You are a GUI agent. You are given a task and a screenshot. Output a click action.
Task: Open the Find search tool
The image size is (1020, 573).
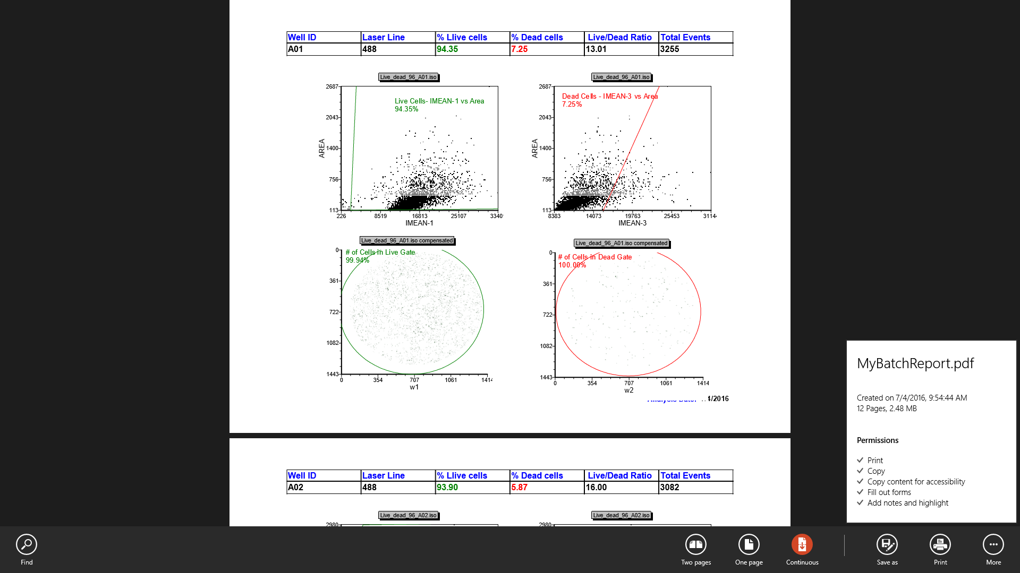click(x=26, y=545)
